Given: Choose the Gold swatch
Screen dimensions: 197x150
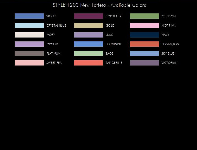Looking at the screenshot, I should click(89, 25).
